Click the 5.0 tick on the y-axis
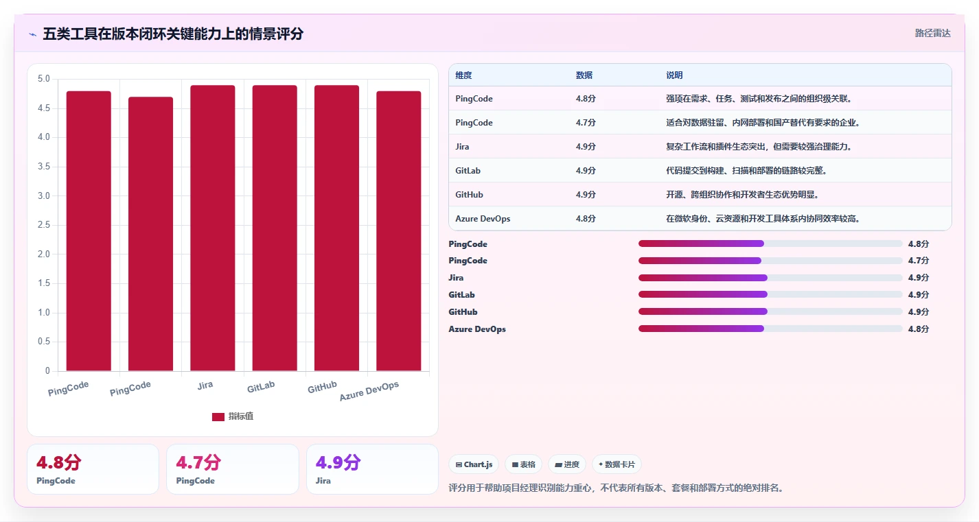This screenshot has width=979, height=522. [x=43, y=79]
